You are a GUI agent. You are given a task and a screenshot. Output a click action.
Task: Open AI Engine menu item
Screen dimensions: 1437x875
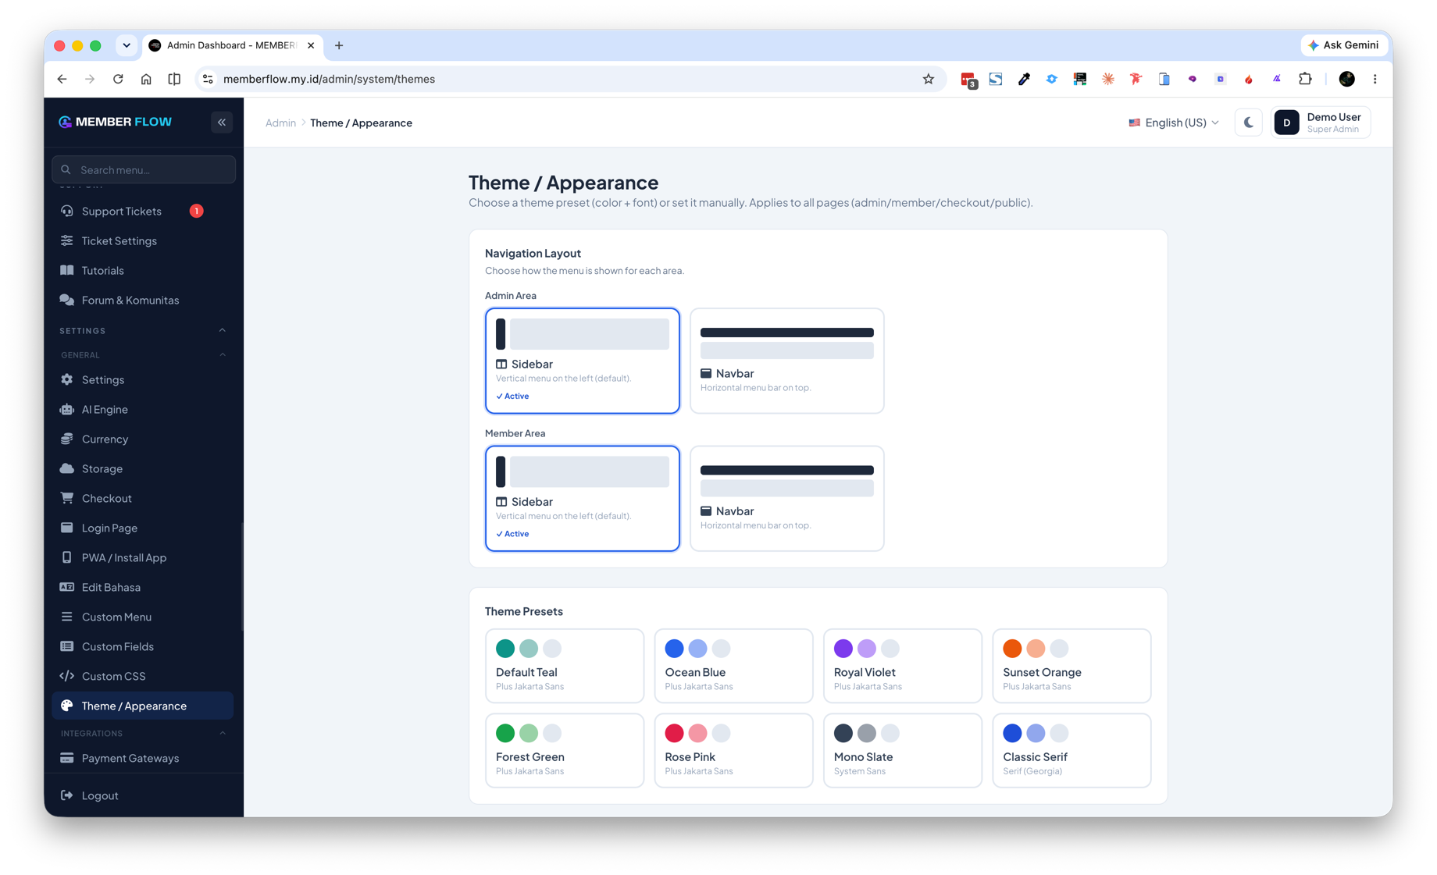point(143,409)
